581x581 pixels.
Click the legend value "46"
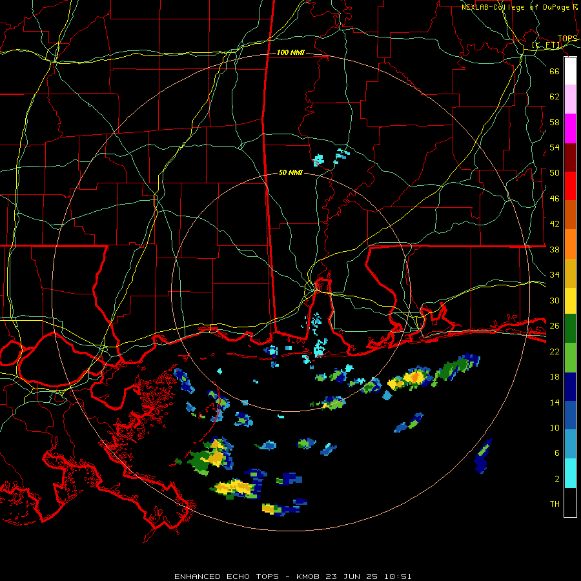555,199
